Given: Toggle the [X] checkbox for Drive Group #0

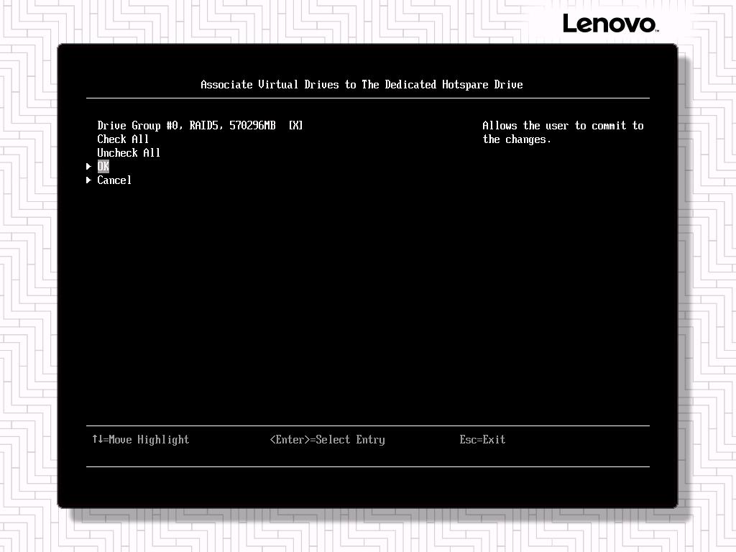Looking at the screenshot, I should 295,126.
